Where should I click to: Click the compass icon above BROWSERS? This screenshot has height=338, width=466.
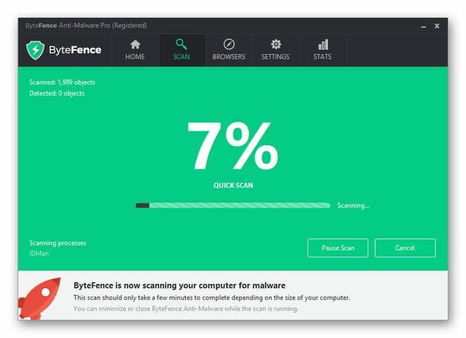pos(229,44)
